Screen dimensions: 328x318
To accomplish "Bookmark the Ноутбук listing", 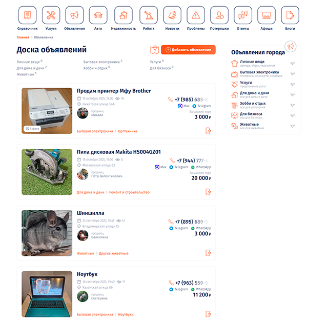I will pyautogui.click(x=208, y=314).
